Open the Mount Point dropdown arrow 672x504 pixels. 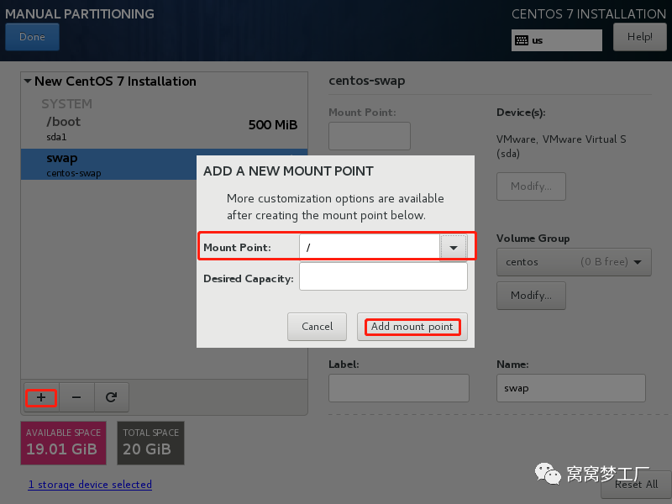pos(453,247)
